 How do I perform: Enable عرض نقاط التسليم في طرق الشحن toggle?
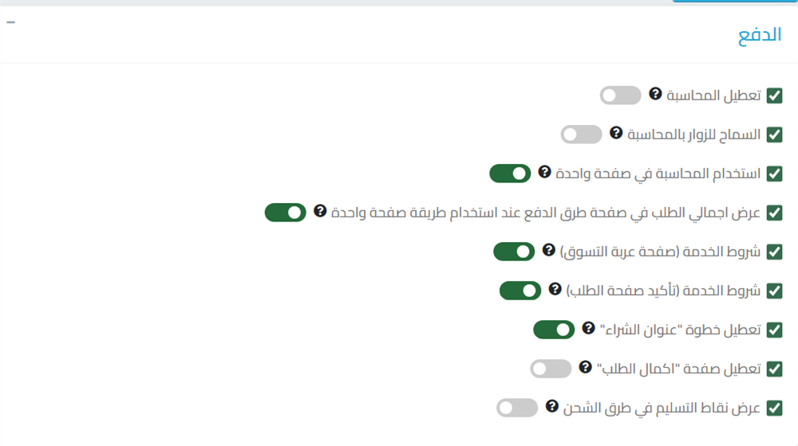517,408
